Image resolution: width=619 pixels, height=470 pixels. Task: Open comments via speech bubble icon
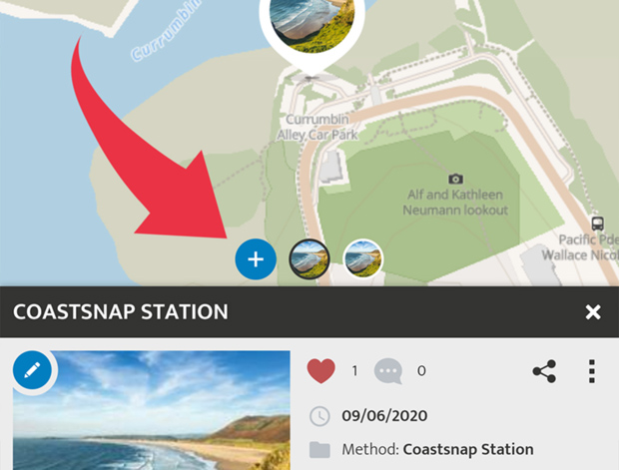click(388, 371)
